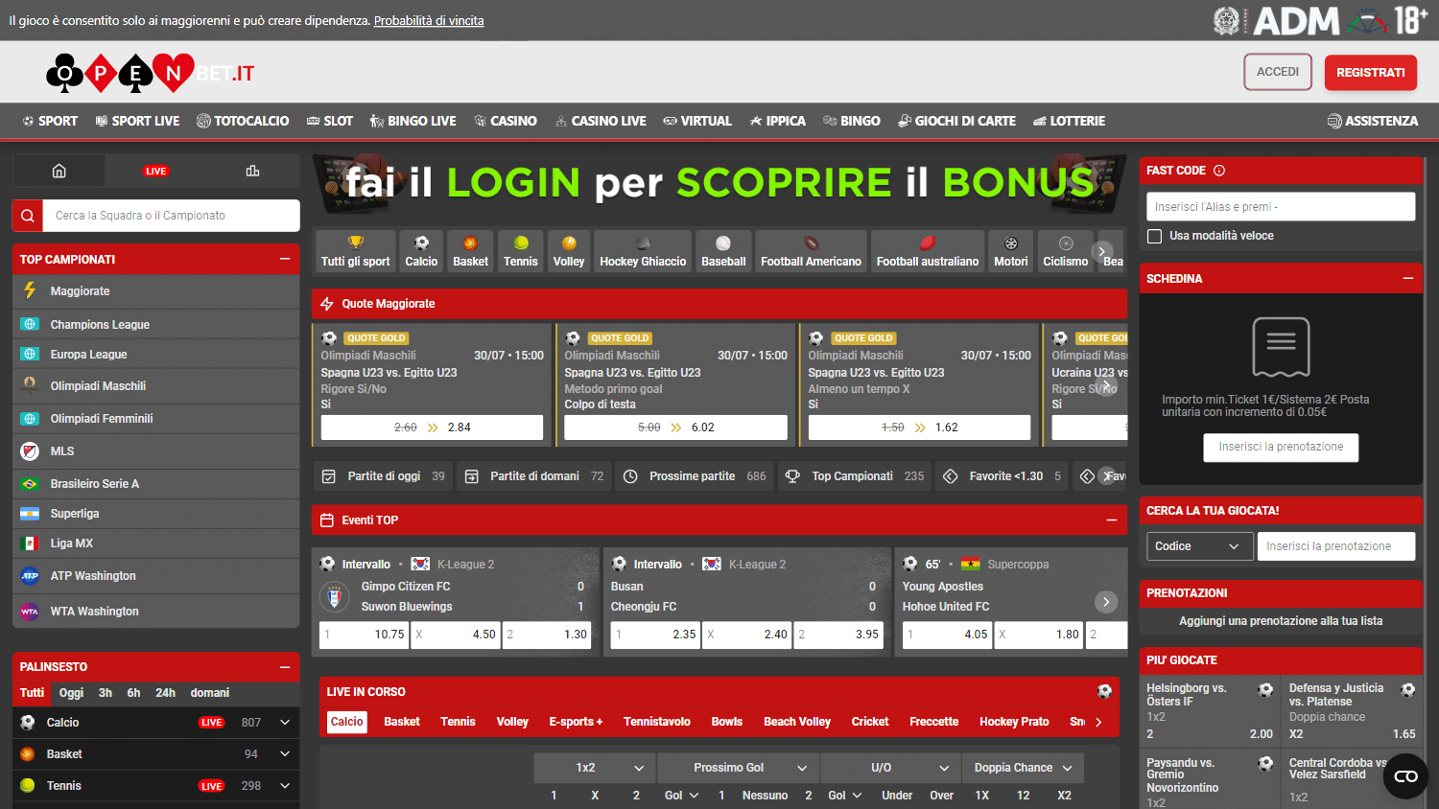Screen dimensions: 1439x809
Task: Open the statistics chart icon tab
Action: 252,171
